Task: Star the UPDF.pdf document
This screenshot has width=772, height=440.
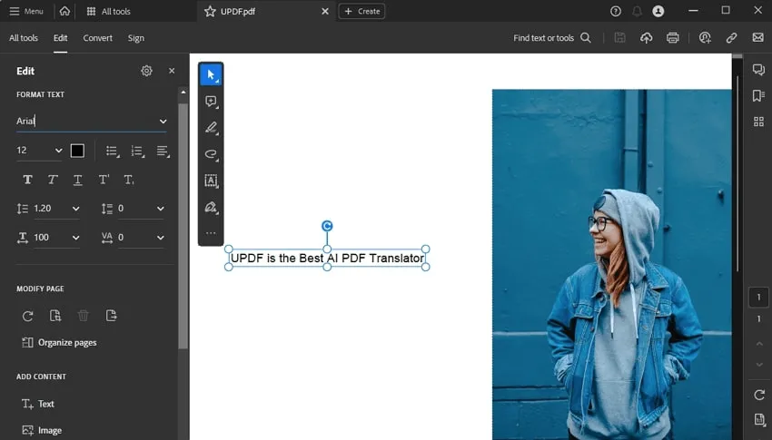Action: click(x=210, y=11)
